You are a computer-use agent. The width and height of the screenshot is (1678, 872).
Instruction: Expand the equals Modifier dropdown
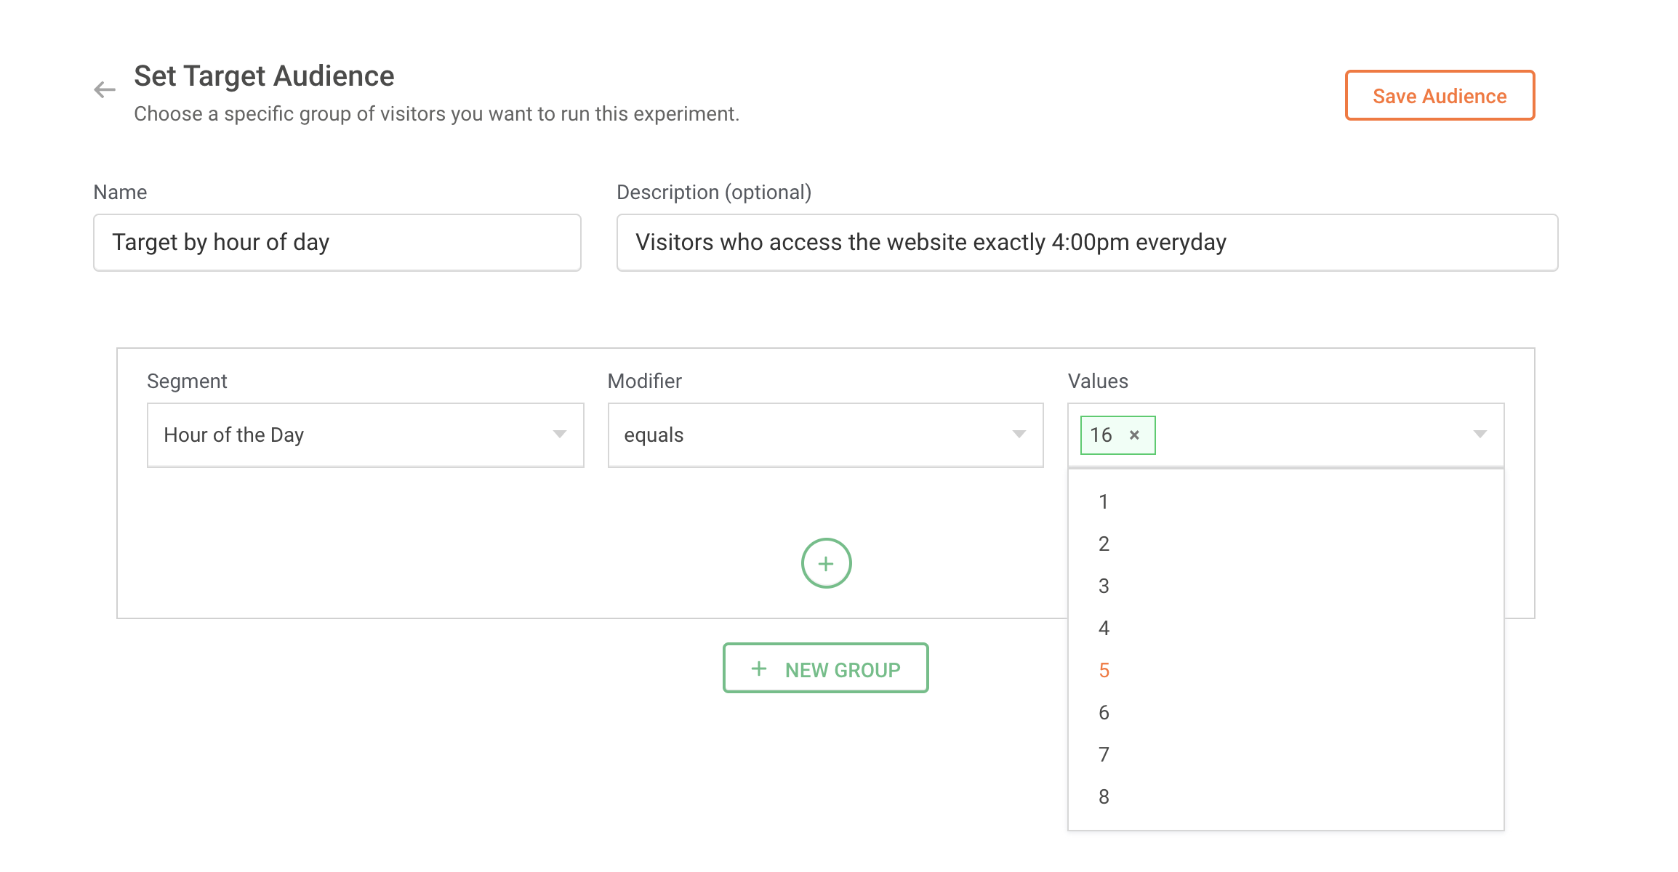[x=825, y=435]
